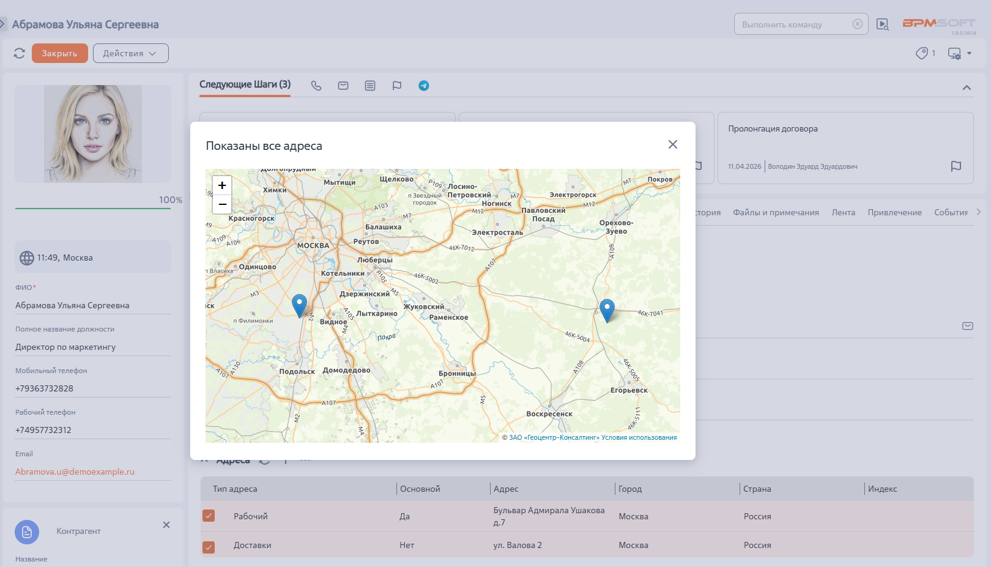The image size is (991, 567).
Task: Collapse the left panel with the top-left arrow
Action: 3,24
